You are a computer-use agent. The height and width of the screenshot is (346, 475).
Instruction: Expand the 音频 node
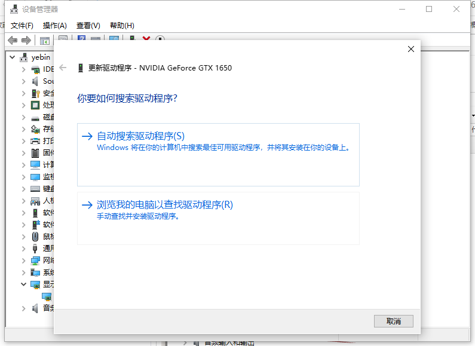point(24,308)
